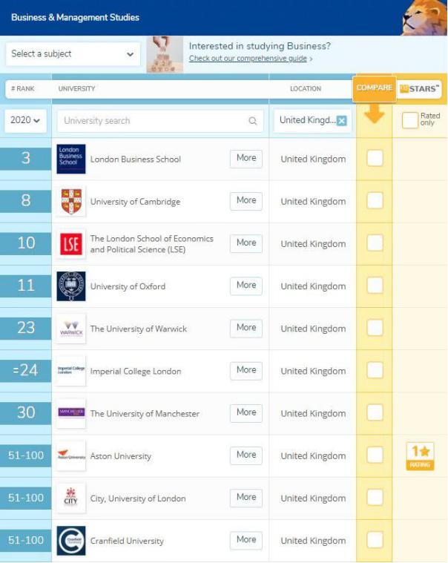Check compare box for University of Oxford
The width and height of the screenshot is (448, 563).
pos(375,286)
